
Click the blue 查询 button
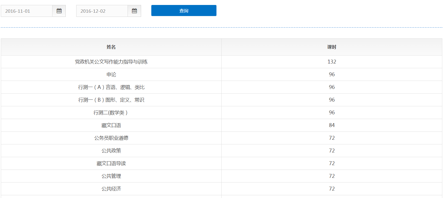coord(184,10)
